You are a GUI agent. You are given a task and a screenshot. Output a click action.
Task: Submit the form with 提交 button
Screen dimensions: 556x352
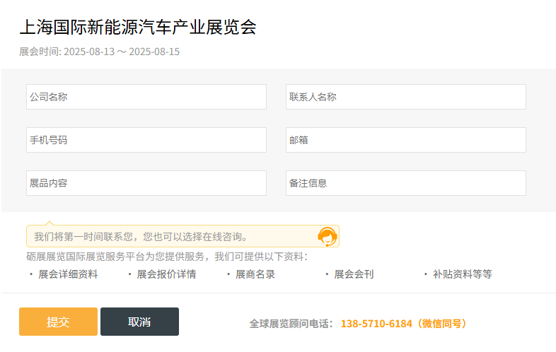pos(58,322)
